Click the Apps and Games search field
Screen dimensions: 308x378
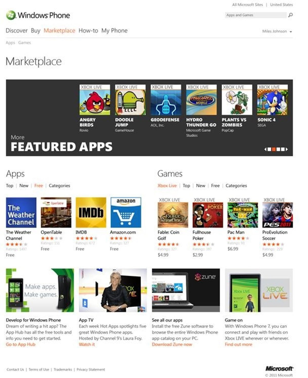click(256, 15)
